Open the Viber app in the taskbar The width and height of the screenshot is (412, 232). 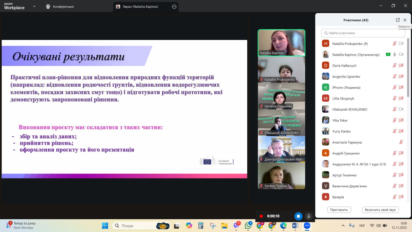[236, 226]
